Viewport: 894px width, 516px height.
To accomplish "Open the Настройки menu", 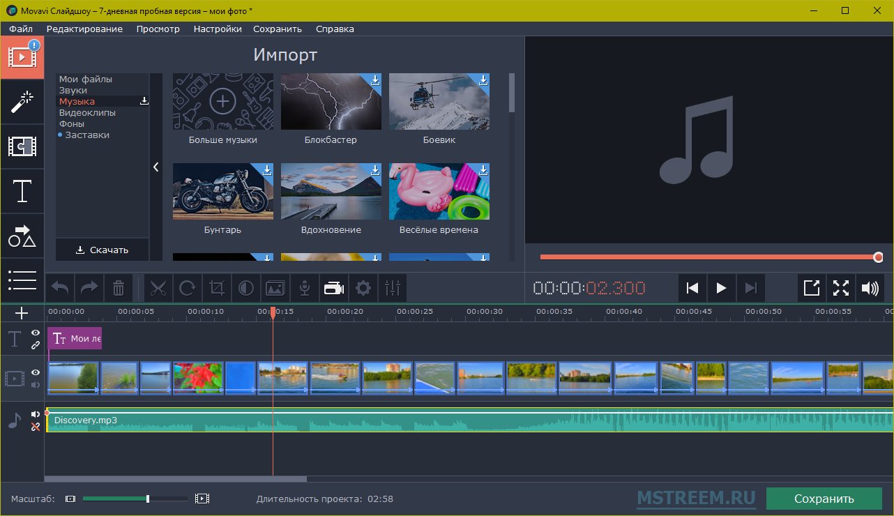I will click(x=218, y=29).
